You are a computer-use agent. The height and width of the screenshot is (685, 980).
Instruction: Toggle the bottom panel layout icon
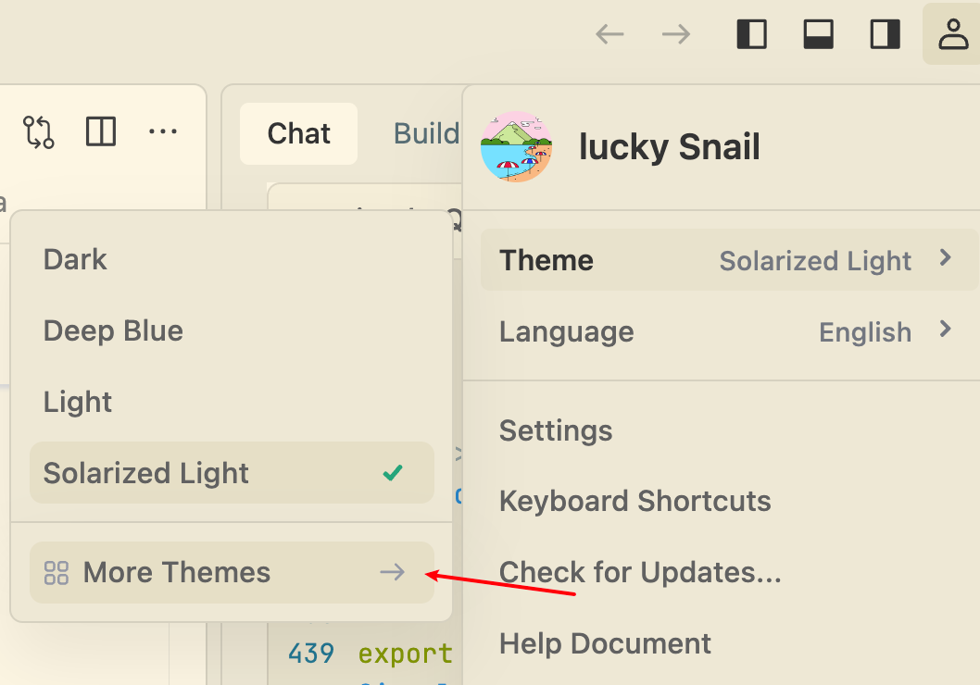point(818,34)
